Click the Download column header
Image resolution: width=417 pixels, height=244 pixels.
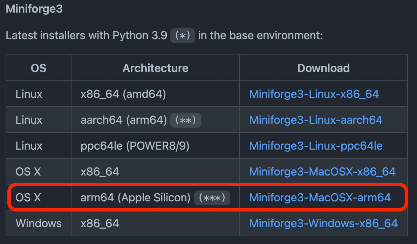(323, 68)
